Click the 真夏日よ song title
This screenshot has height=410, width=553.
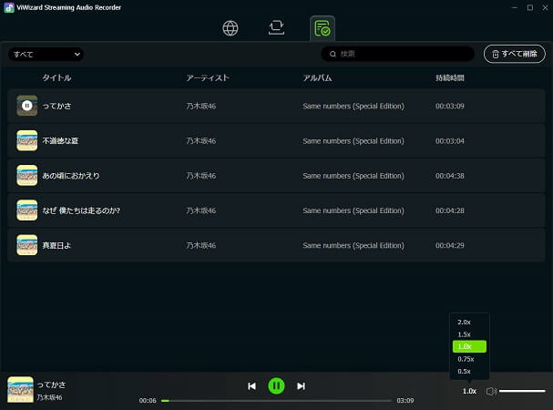point(56,246)
